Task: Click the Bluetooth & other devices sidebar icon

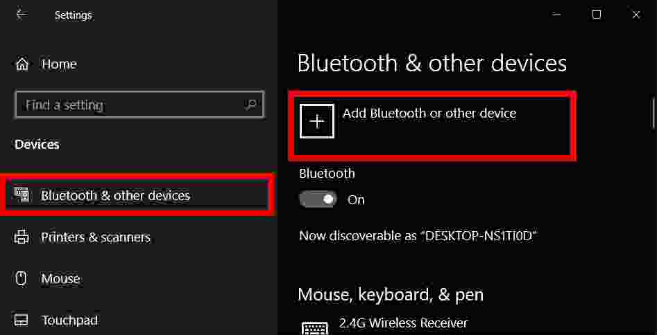Action: tap(22, 196)
